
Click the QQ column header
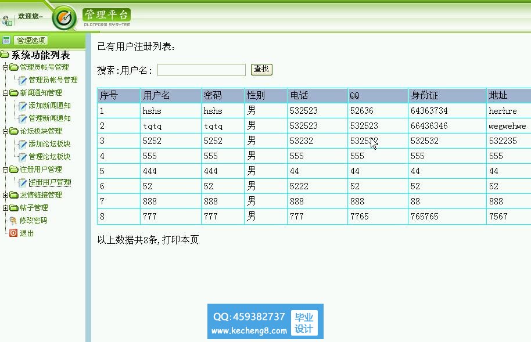pos(378,95)
